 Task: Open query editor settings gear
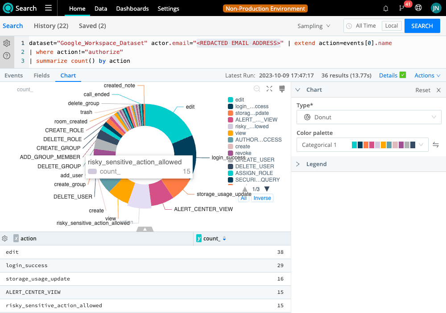pos(7,43)
